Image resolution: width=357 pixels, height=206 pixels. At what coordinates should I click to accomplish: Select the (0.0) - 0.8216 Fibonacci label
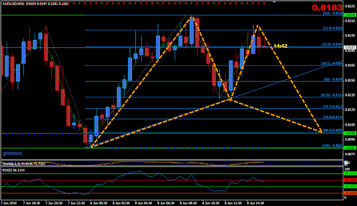(x=332, y=14)
